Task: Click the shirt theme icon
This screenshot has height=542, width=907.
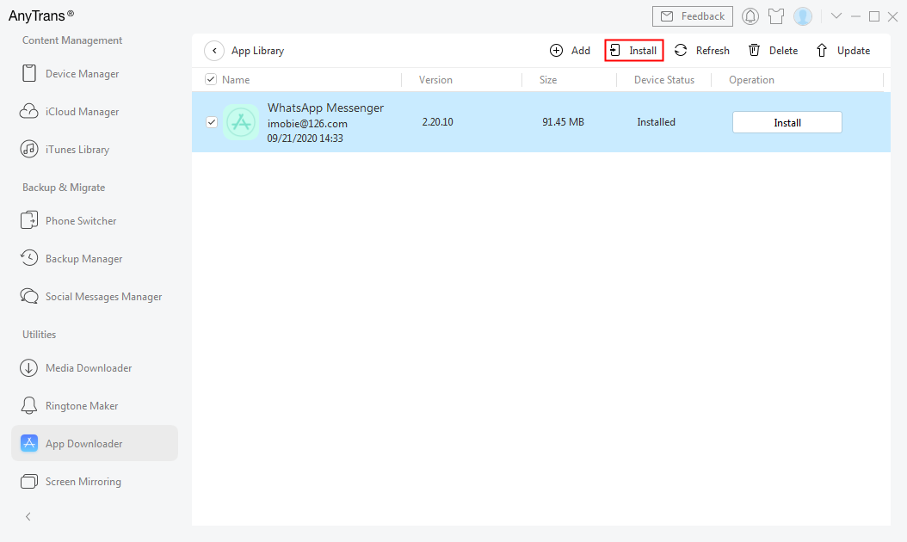Action: (776, 16)
